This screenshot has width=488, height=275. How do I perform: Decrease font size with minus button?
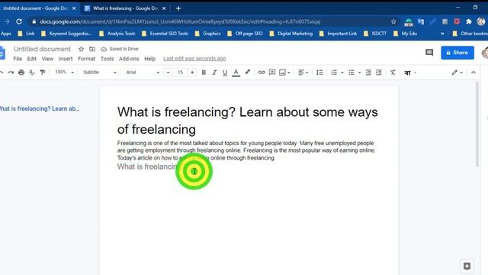[x=168, y=73]
